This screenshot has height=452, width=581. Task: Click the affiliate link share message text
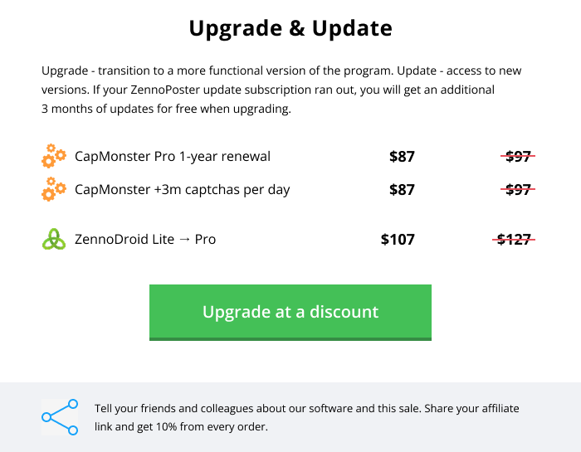coord(306,417)
